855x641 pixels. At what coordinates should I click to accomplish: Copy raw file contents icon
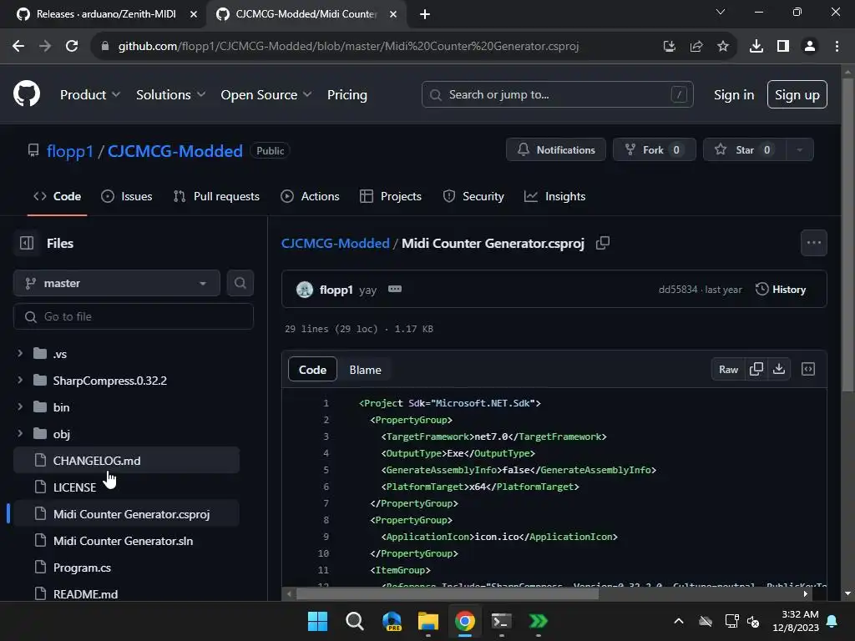[756, 369]
